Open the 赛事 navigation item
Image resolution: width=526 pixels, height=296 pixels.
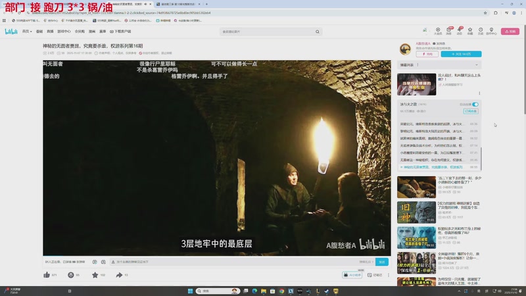coord(103,31)
